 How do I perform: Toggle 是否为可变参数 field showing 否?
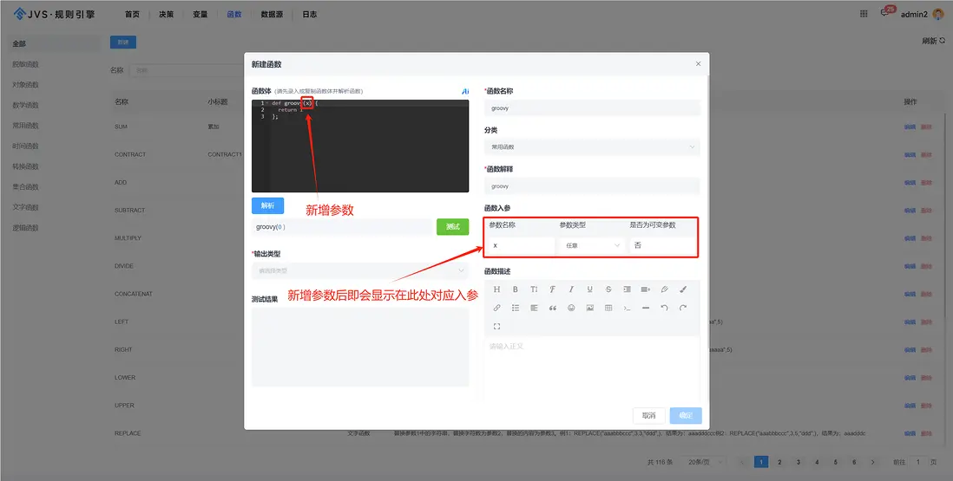[662, 245]
